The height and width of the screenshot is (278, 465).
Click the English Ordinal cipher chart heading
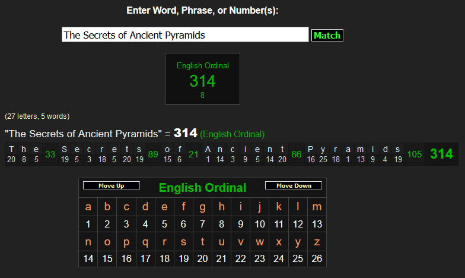[x=202, y=188]
